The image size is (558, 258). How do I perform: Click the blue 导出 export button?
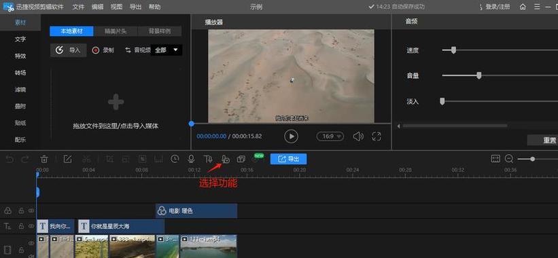288,159
